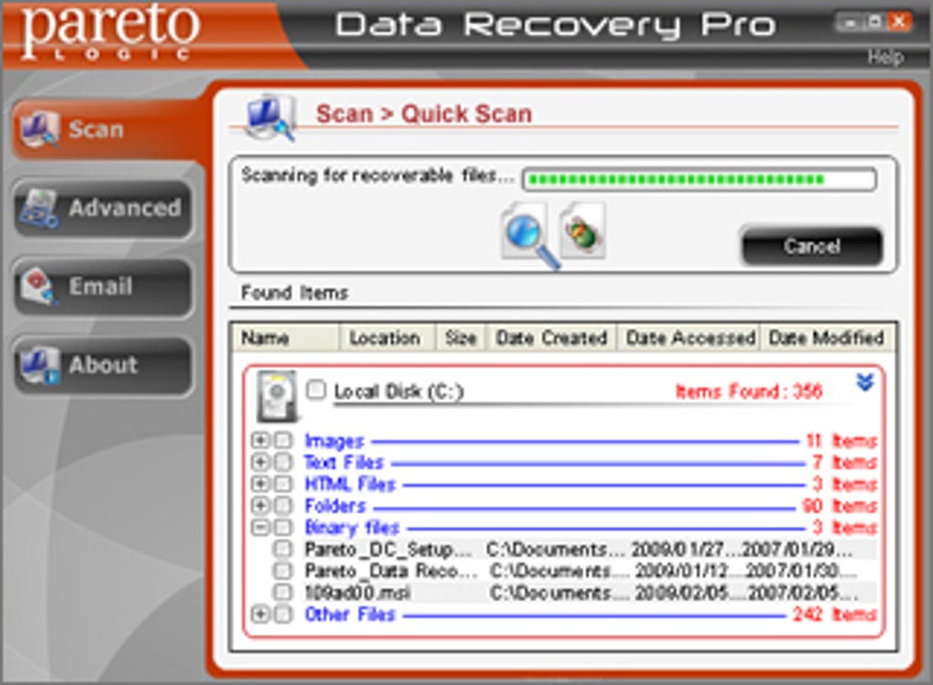Expand the Images category
933x685 pixels.
[260, 441]
